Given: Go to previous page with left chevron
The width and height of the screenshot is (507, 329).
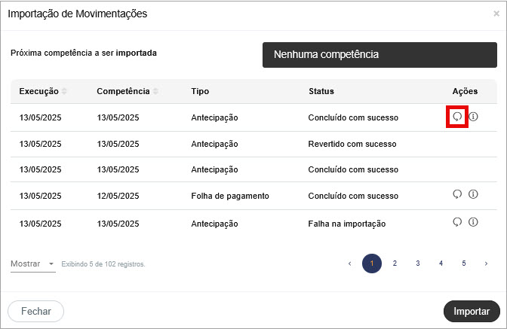Looking at the screenshot, I should (x=349, y=264).
